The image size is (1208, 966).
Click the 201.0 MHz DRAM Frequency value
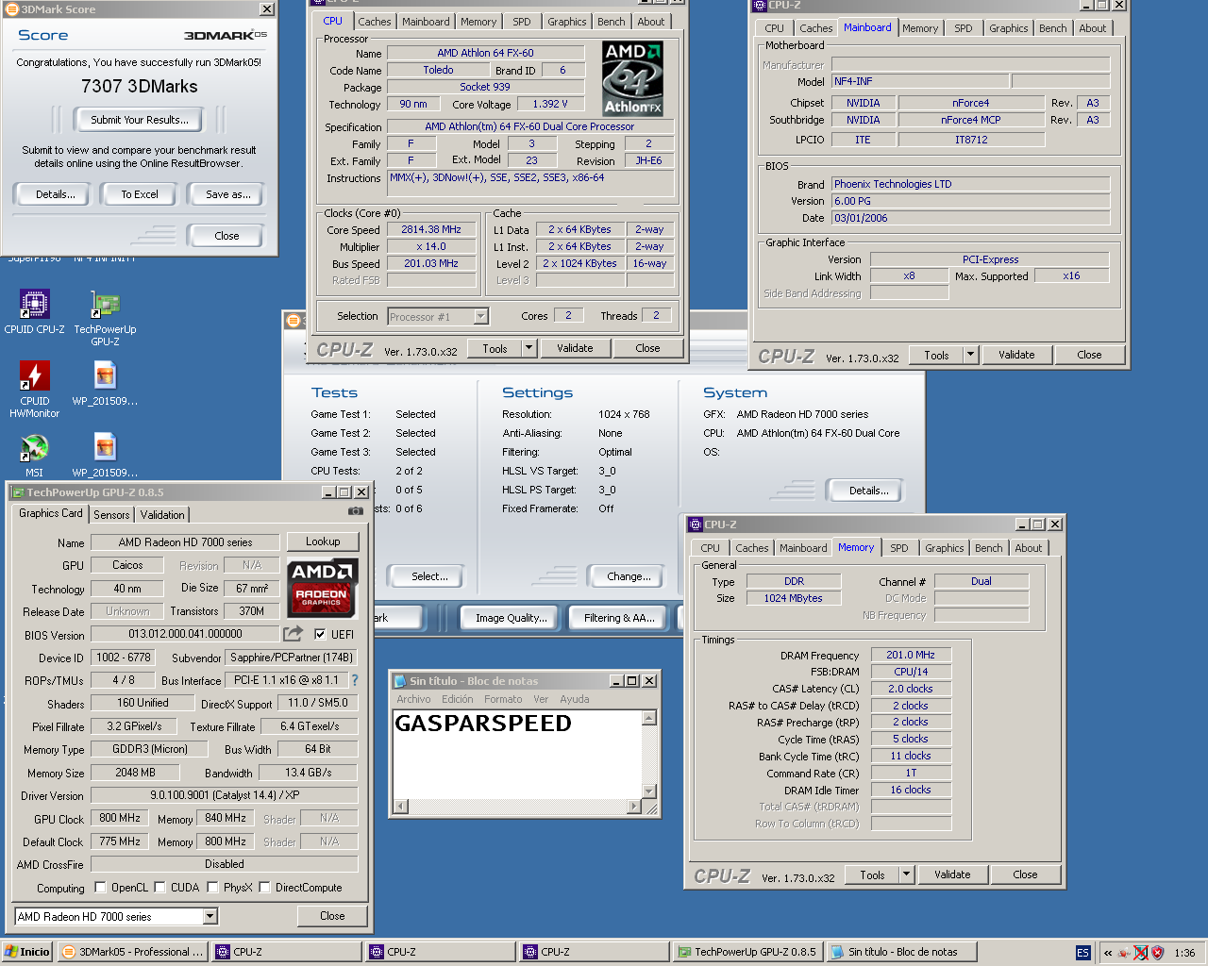911,655
